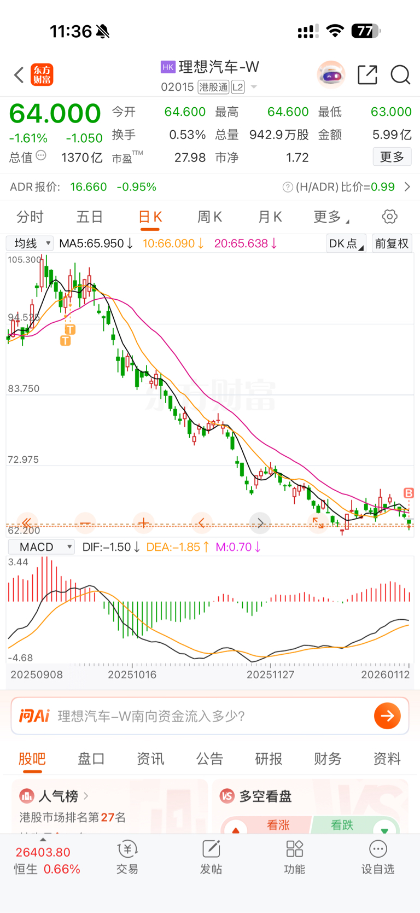
Task: Switch to 分时 chart tab
Action: 30,217
